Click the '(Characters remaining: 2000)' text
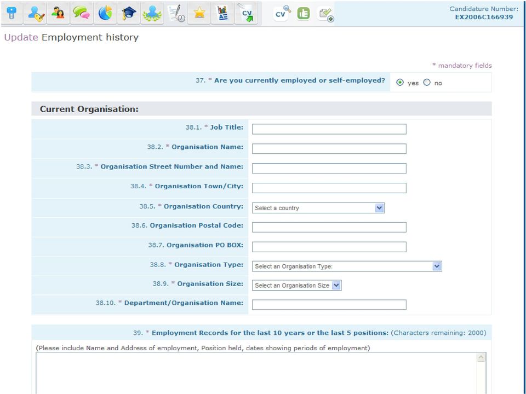 pos(438,333)
